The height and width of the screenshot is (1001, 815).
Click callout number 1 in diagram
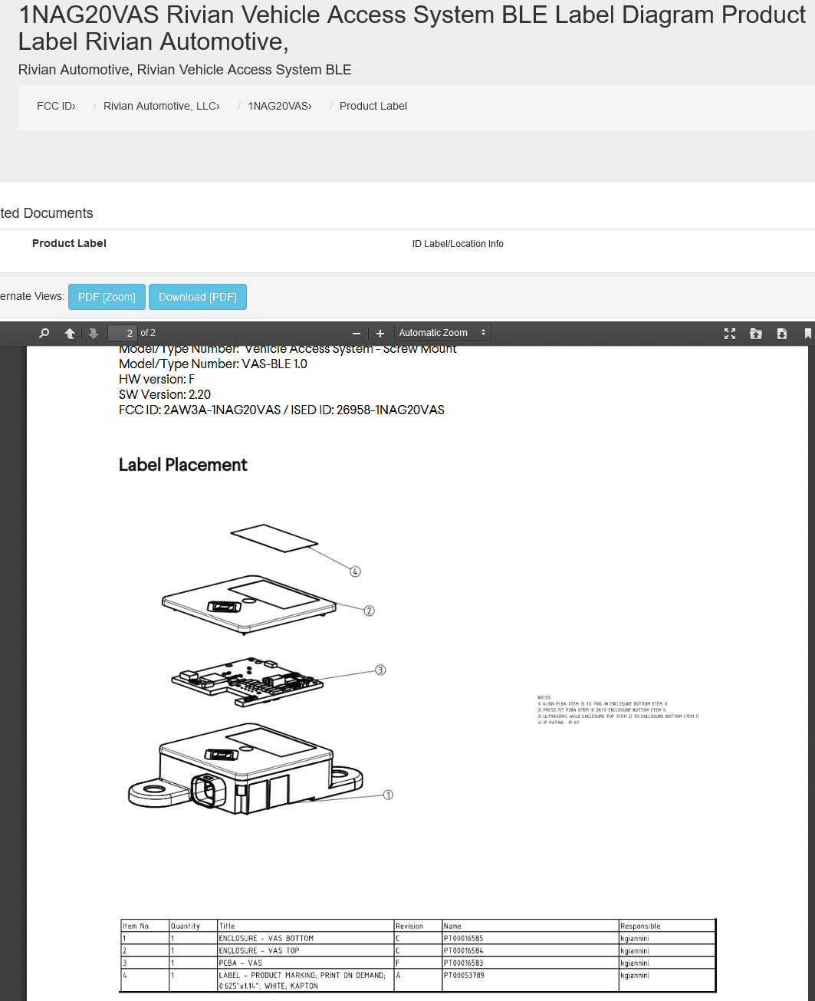tap(388, 795)
